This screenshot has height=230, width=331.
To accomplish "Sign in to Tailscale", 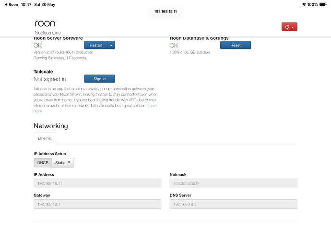I will (x=99, y=79).
